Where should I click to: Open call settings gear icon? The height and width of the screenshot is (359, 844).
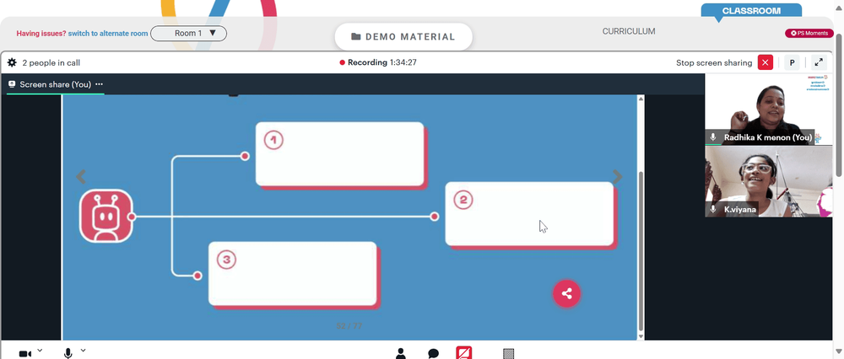(12, 63)
